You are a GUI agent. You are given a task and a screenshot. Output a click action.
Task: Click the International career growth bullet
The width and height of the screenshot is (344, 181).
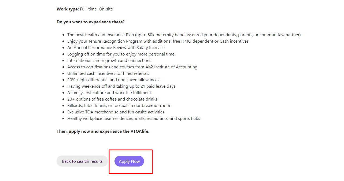pyautogui.click(x=109, y=60)
